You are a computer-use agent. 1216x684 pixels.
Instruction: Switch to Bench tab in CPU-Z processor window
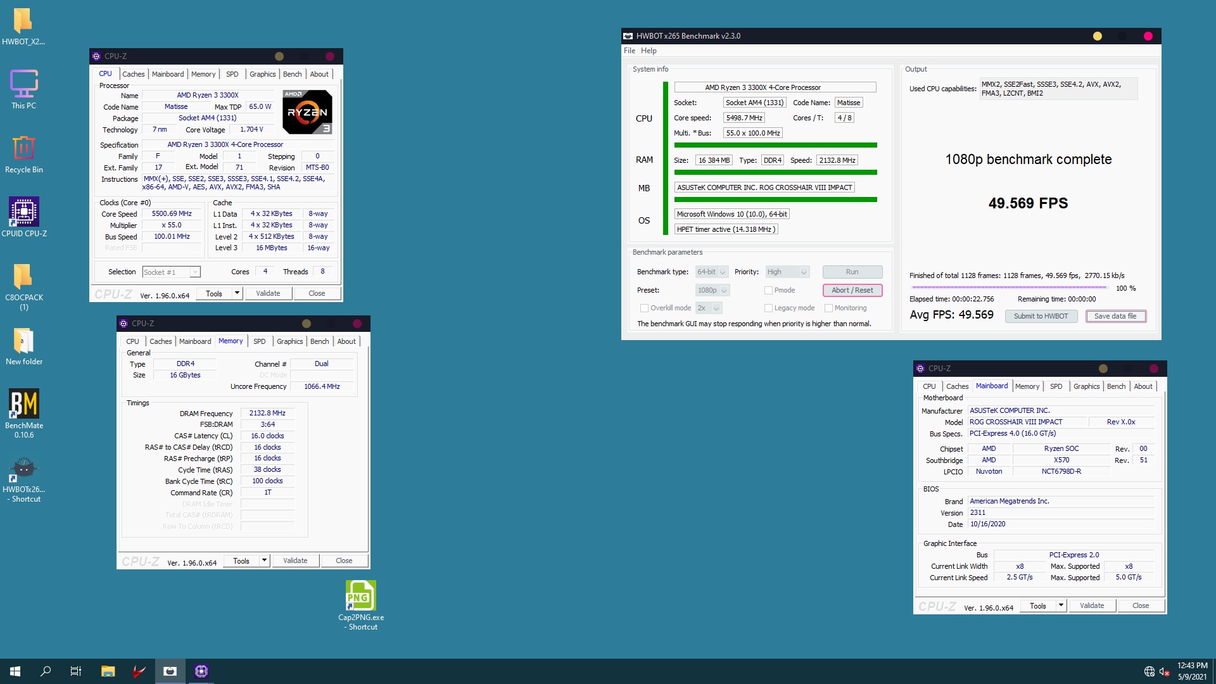(x=292, y=74)
